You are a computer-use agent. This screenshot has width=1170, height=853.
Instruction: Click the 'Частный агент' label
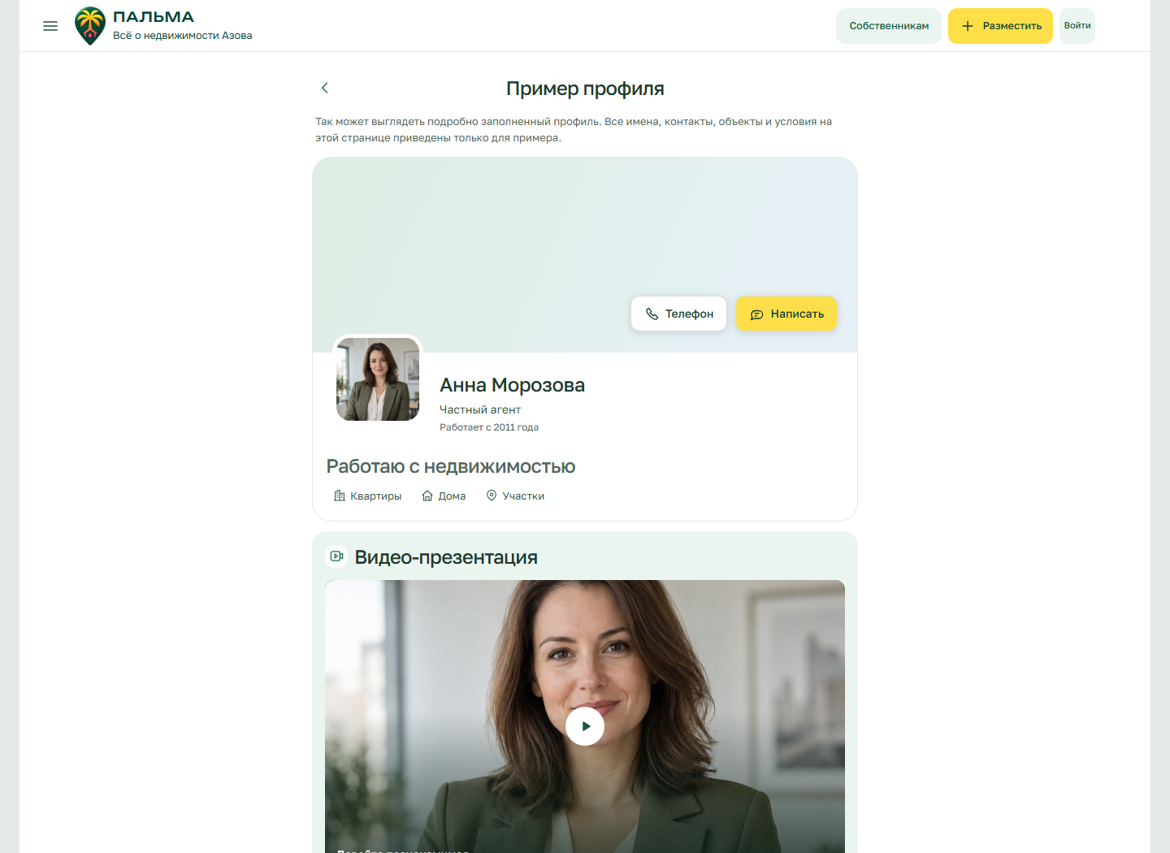(x=480, y=409)
